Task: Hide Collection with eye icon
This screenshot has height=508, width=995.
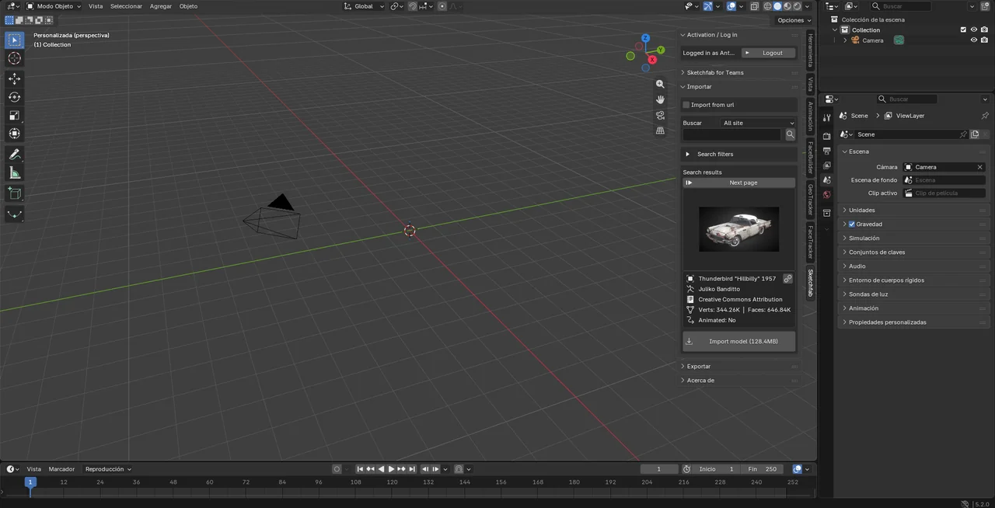Action: pos(973,30)
